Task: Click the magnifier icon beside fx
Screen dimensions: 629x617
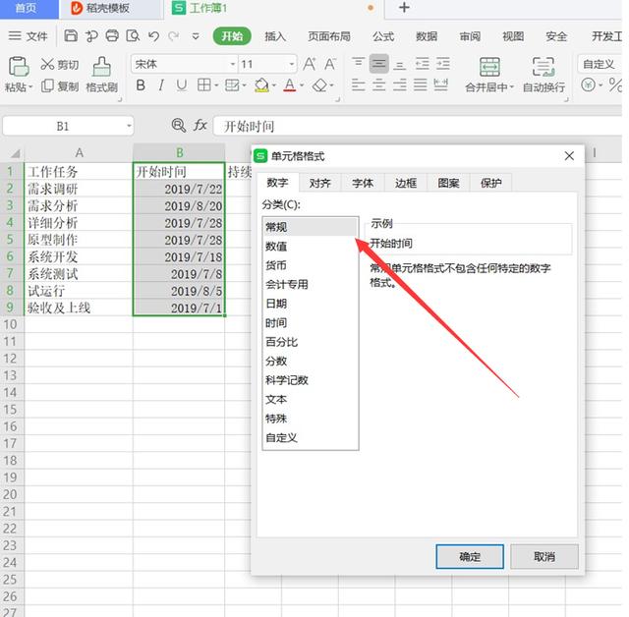Action: coord(178,126)
